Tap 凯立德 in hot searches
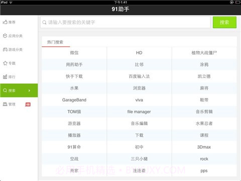This screenshot has width=241, height=181. coord(204,76)
